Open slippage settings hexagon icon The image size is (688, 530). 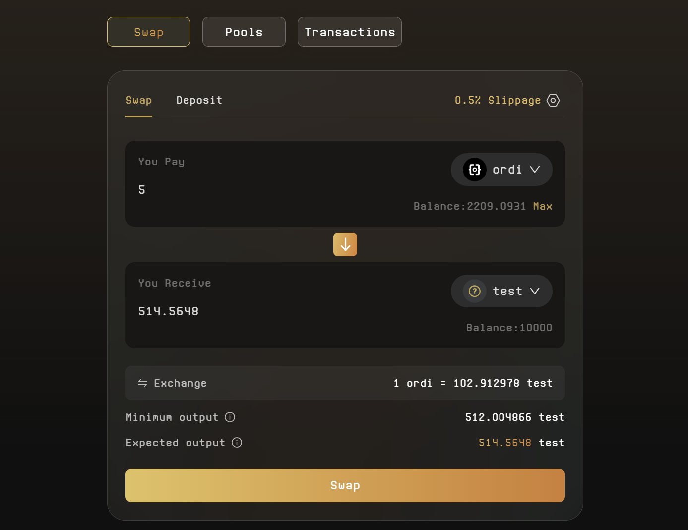553,101
